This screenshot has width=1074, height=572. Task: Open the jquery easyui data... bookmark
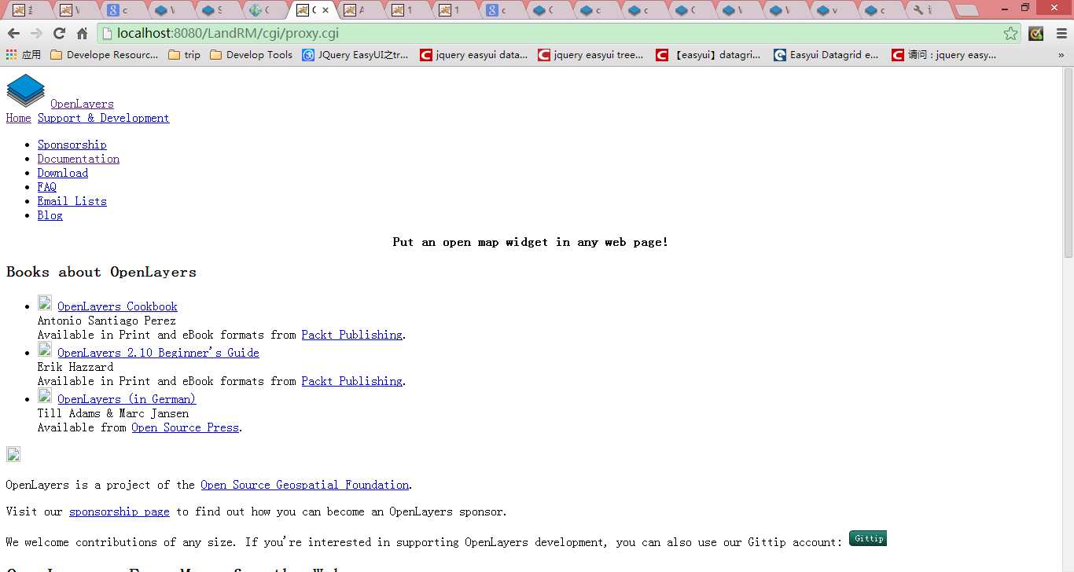pos(473,55)
